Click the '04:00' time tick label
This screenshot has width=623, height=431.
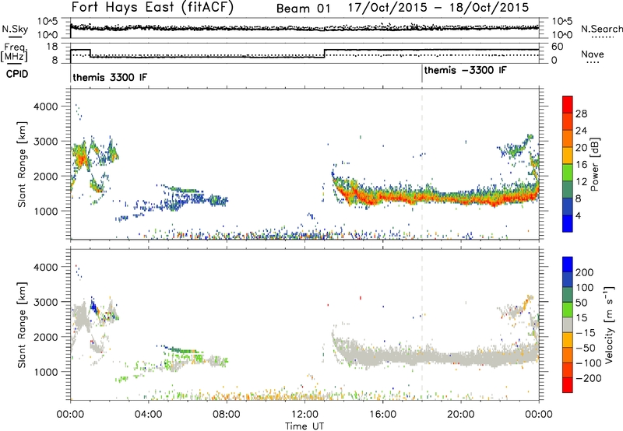pos(148,415)
